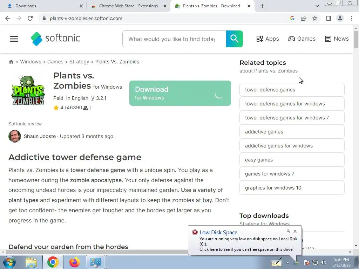
Task: Open the Apps section
Action: point(267,39)
